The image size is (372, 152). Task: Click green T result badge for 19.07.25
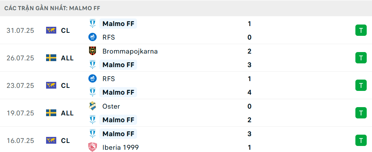tap(361, 113)
